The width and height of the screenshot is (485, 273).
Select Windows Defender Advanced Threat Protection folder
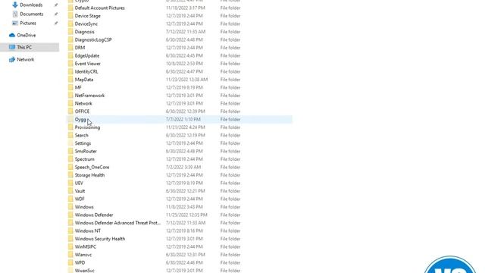(x=118, y=223)
